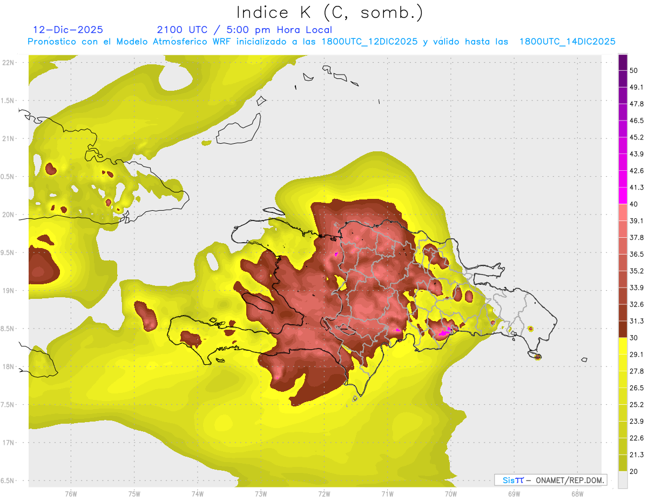
Task: Click the legend value "20"
Action: (x=634, y=471)
